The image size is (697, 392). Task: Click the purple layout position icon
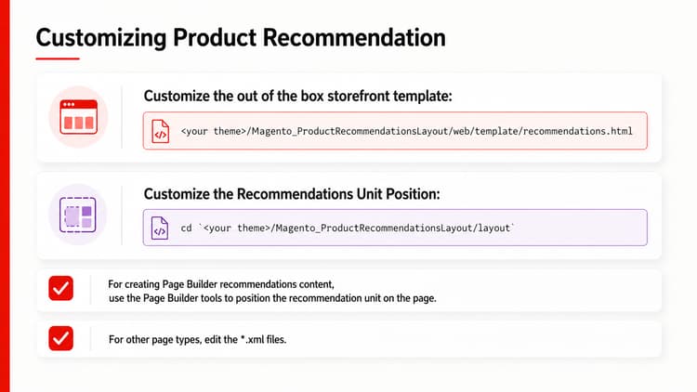pyautogui.click(x=78, y=215)
